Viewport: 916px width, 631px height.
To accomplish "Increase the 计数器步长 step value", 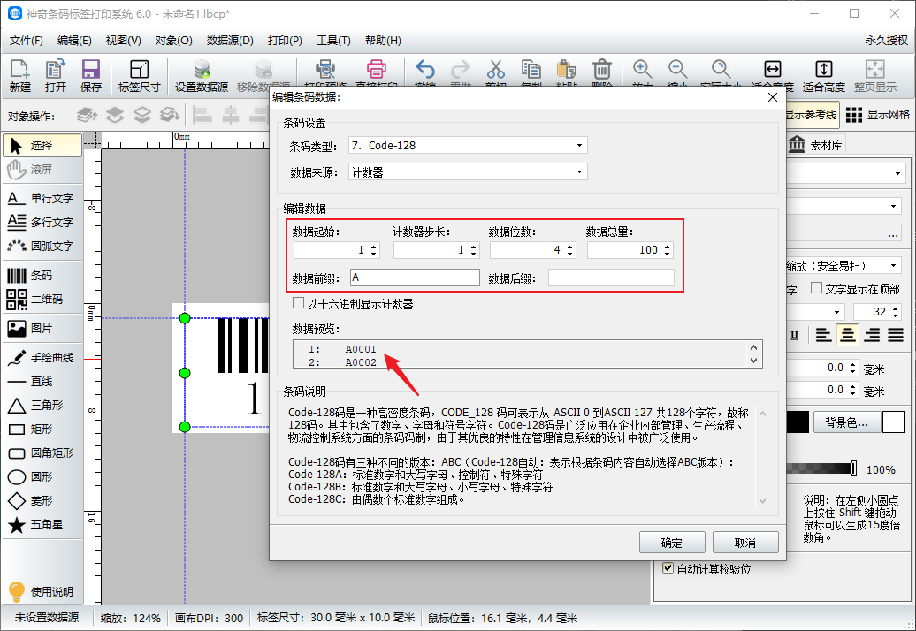I will point(474,247).
